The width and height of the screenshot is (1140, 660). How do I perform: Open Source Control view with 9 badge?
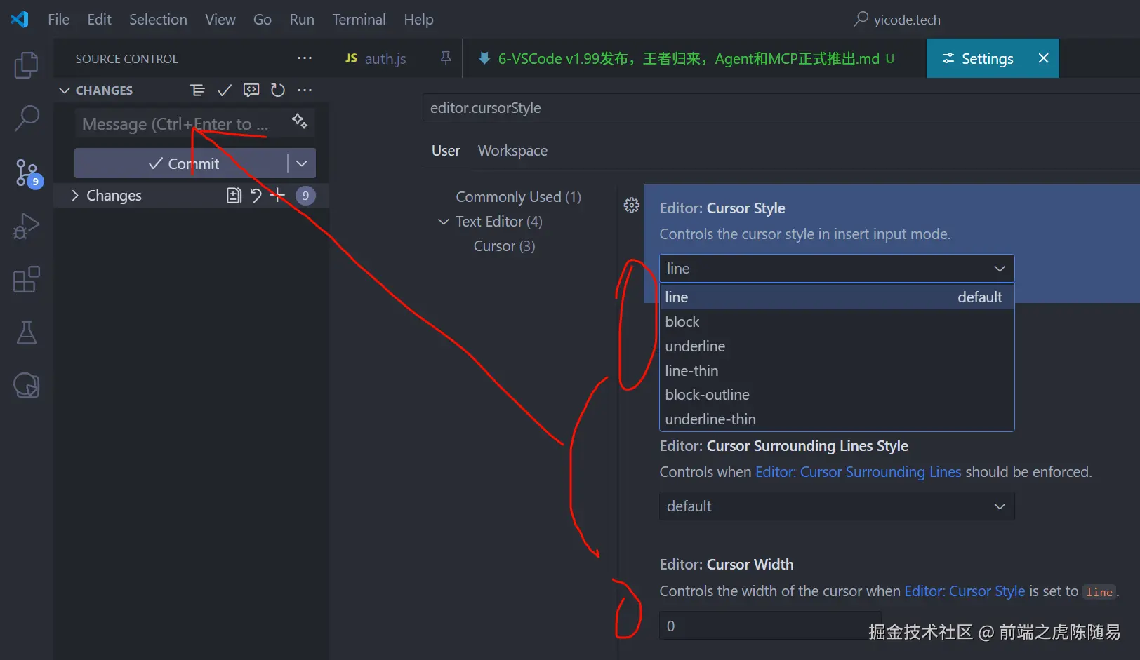tap(27, 173)
